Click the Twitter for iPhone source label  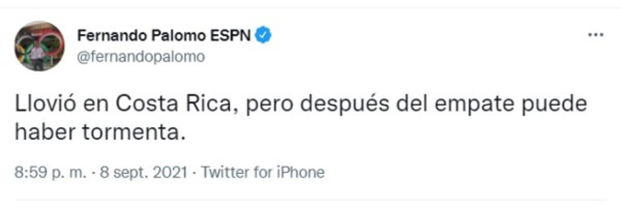point(262,172)
